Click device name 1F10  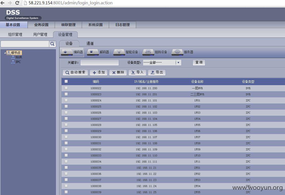pos(197,155)
